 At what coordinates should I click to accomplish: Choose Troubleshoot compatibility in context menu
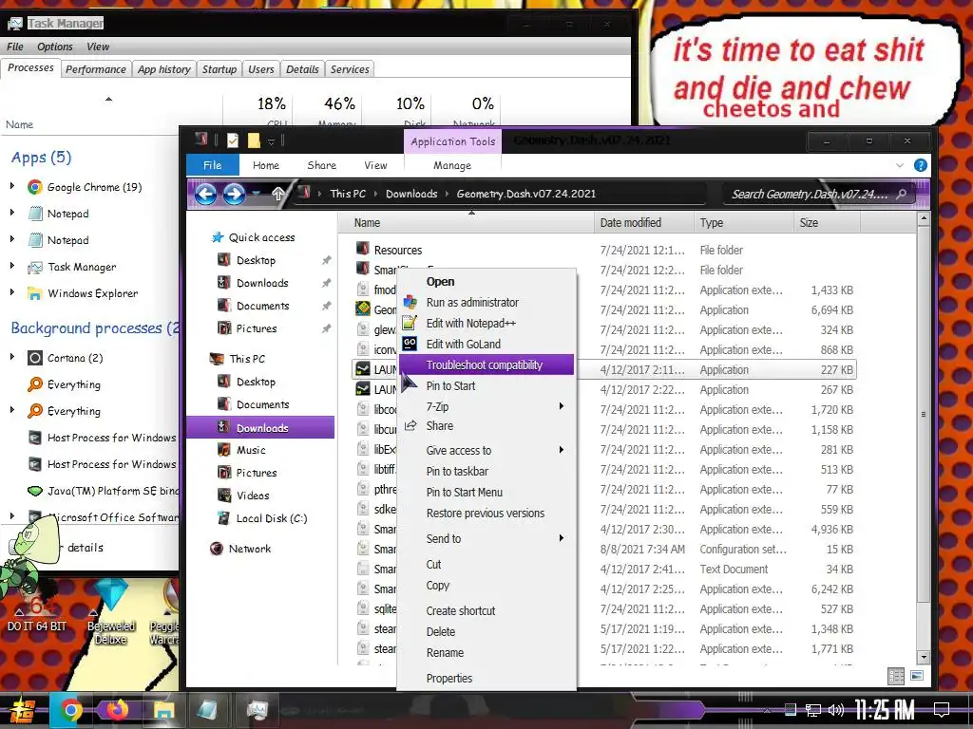[486, 365]
